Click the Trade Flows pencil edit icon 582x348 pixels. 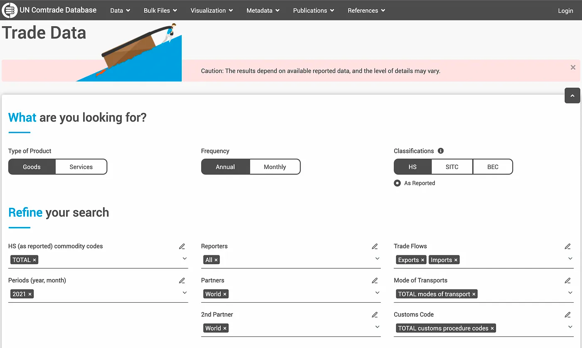click(567, 246)
